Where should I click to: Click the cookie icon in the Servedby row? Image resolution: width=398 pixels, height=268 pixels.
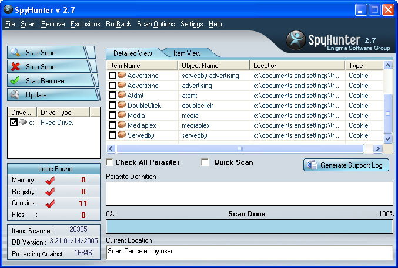[122, 135]
